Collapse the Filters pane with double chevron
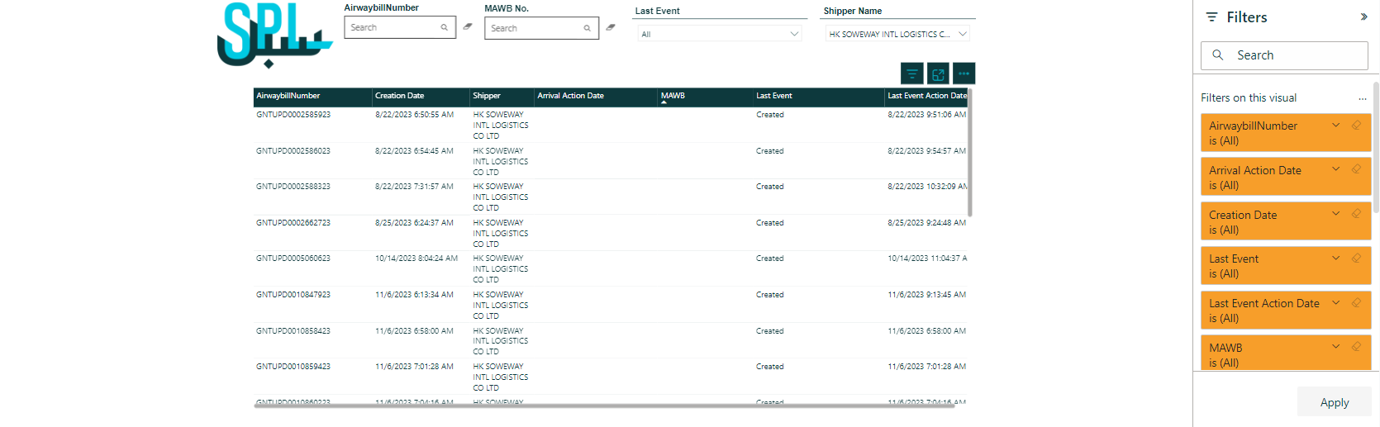1380x427 pixels. 1363,17
